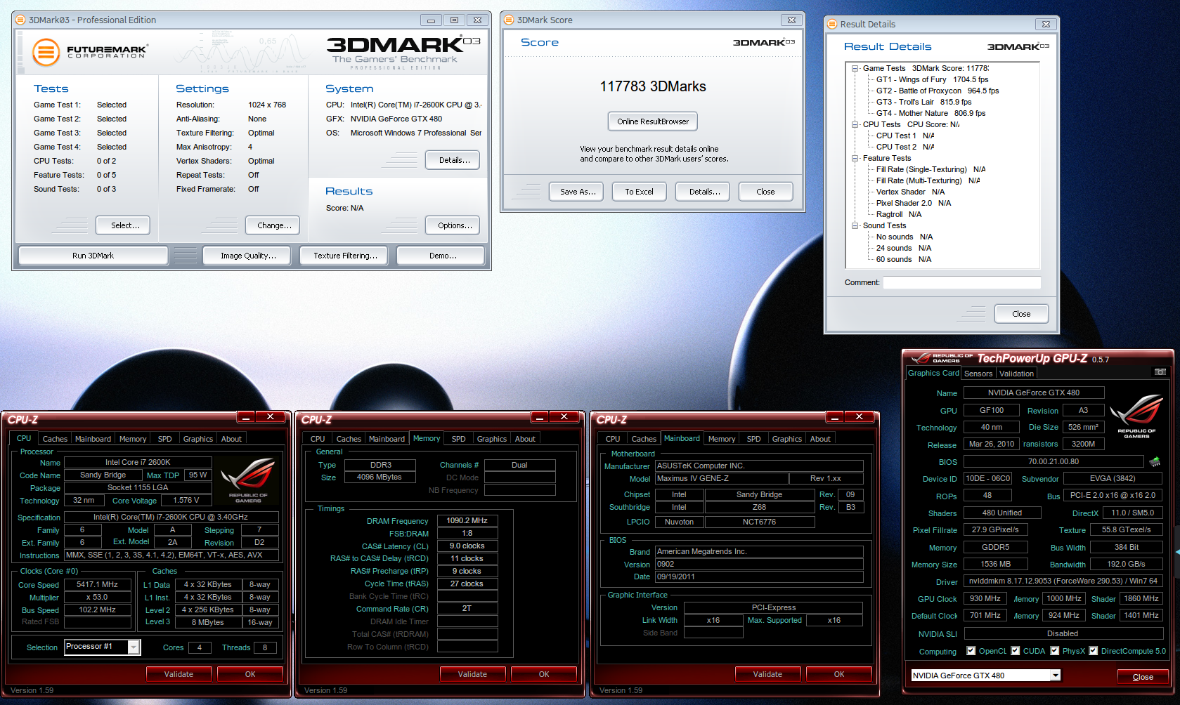Viewport: 1180px width, 705px height.
Task: Click Select... under Tests
Action: pyautogui.click(x=123, y=225)
